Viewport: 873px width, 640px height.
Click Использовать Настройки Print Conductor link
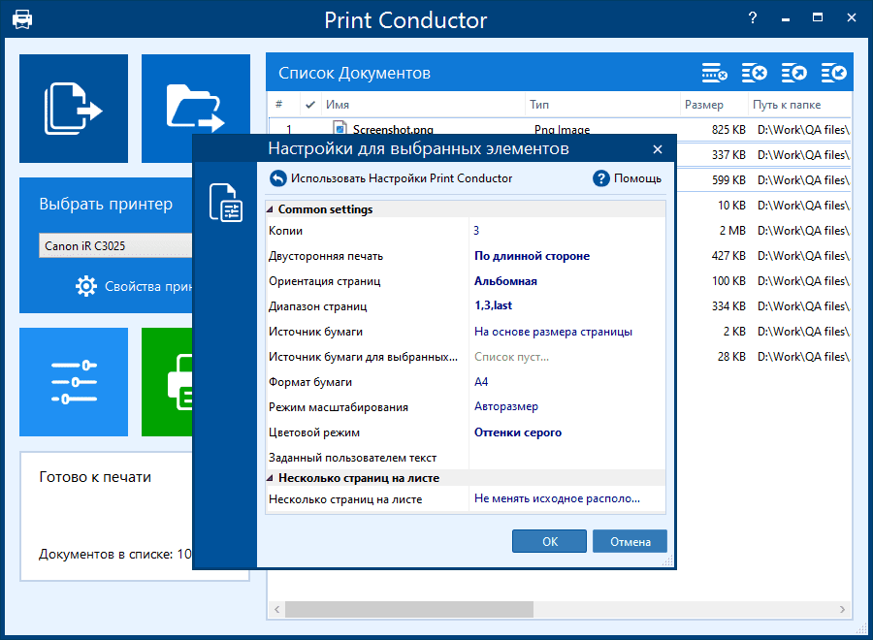pos(402,178)
